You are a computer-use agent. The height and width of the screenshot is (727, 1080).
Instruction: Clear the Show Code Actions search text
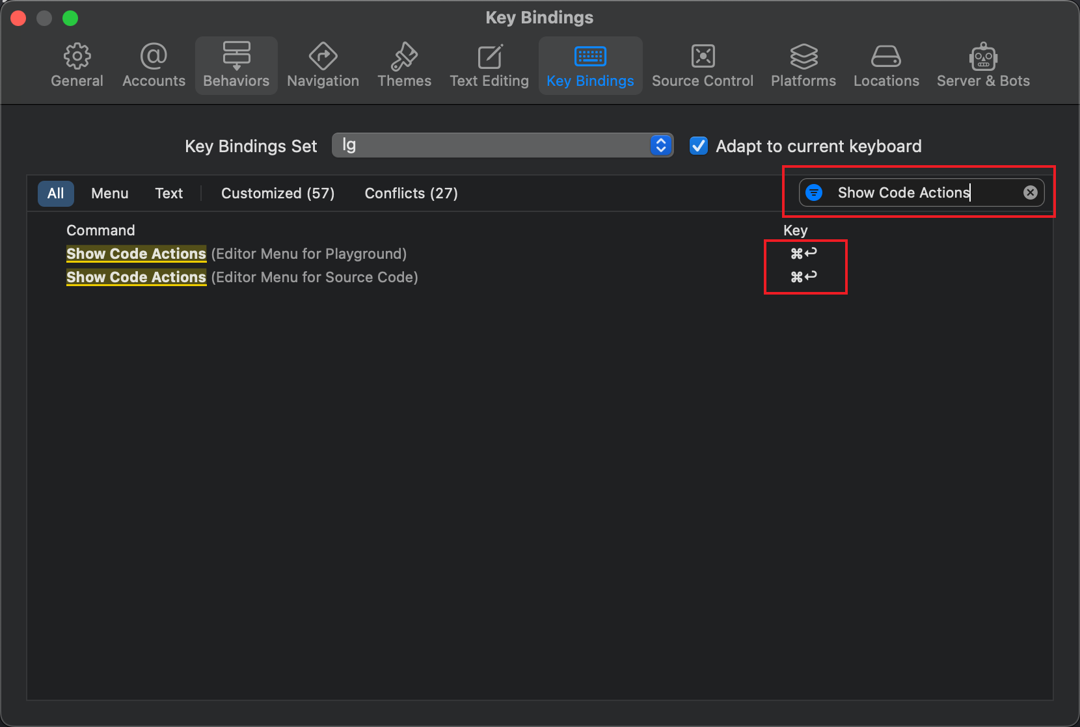pos(1030,192)
